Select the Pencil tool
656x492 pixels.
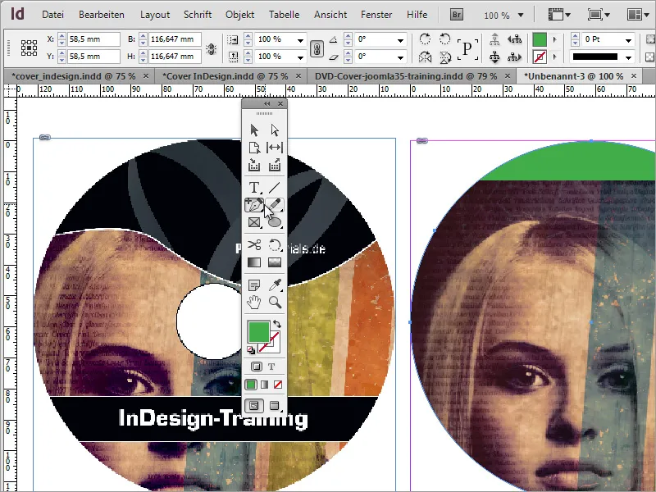click(x=275, y=205)
